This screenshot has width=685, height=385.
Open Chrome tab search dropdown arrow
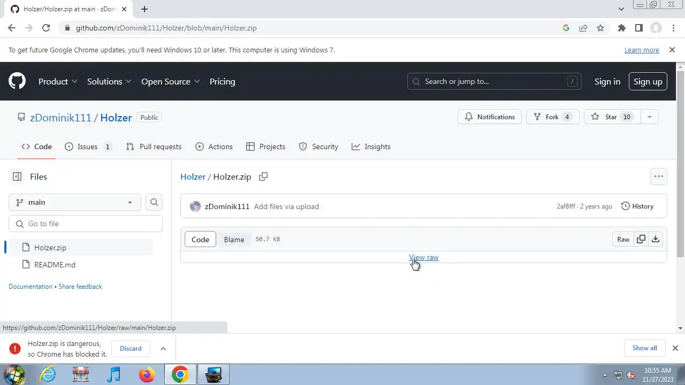pos(621,9)
